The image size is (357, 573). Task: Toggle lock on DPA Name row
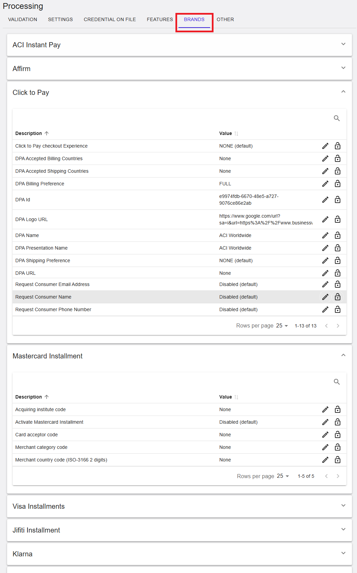tap(338, 235)
